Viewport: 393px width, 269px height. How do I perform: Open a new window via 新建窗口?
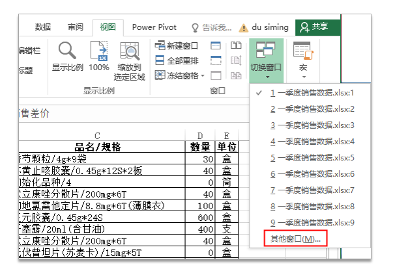[177, 45]
